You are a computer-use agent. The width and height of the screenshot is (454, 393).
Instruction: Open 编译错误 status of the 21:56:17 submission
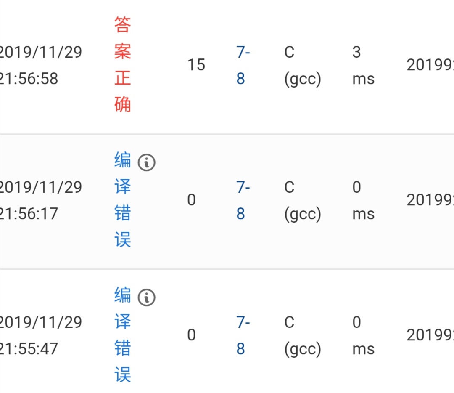point(123,200)
